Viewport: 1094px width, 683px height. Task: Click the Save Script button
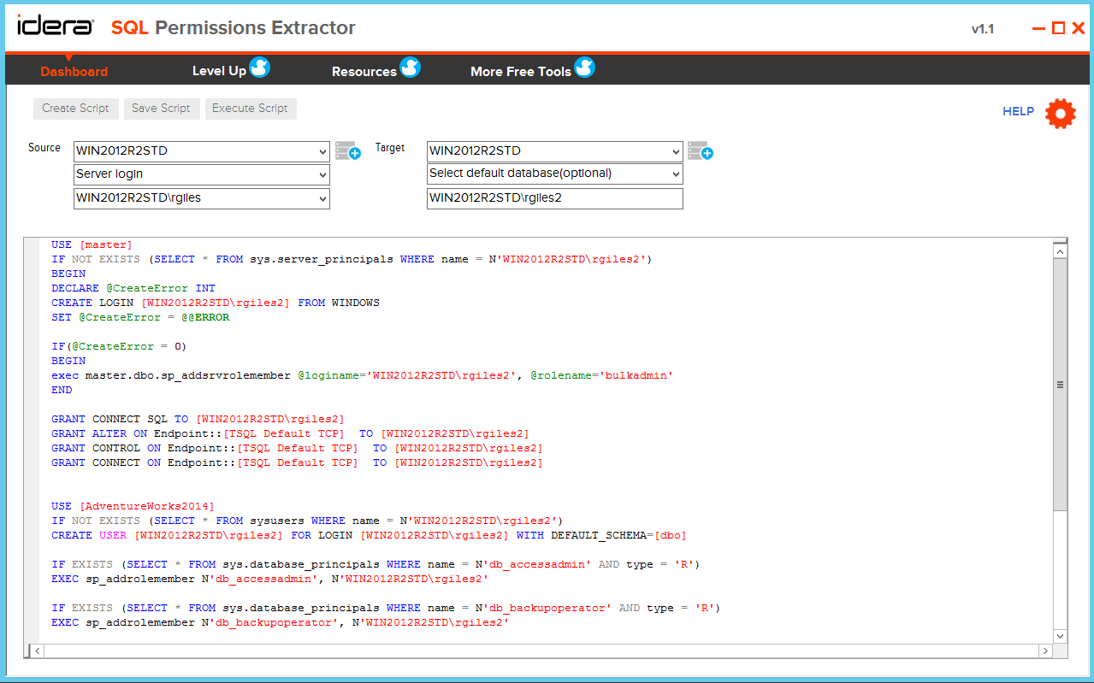point(161,109)
